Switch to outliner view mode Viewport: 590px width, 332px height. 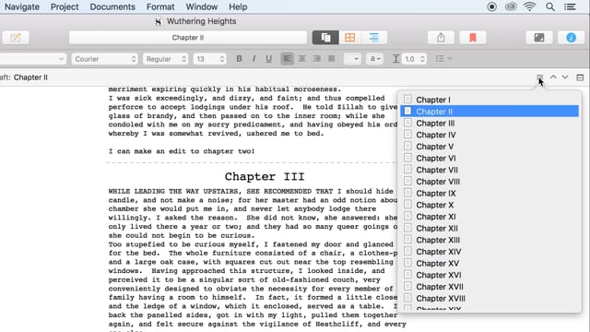[x=374, y=38]
